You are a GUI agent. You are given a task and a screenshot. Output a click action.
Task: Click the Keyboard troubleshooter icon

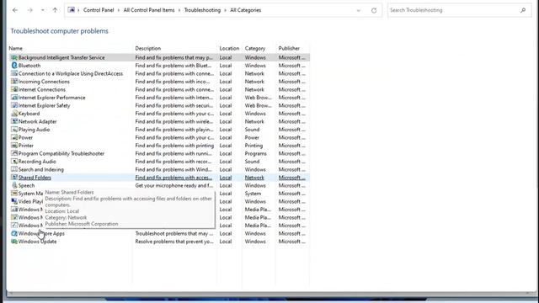coord(14,114)
